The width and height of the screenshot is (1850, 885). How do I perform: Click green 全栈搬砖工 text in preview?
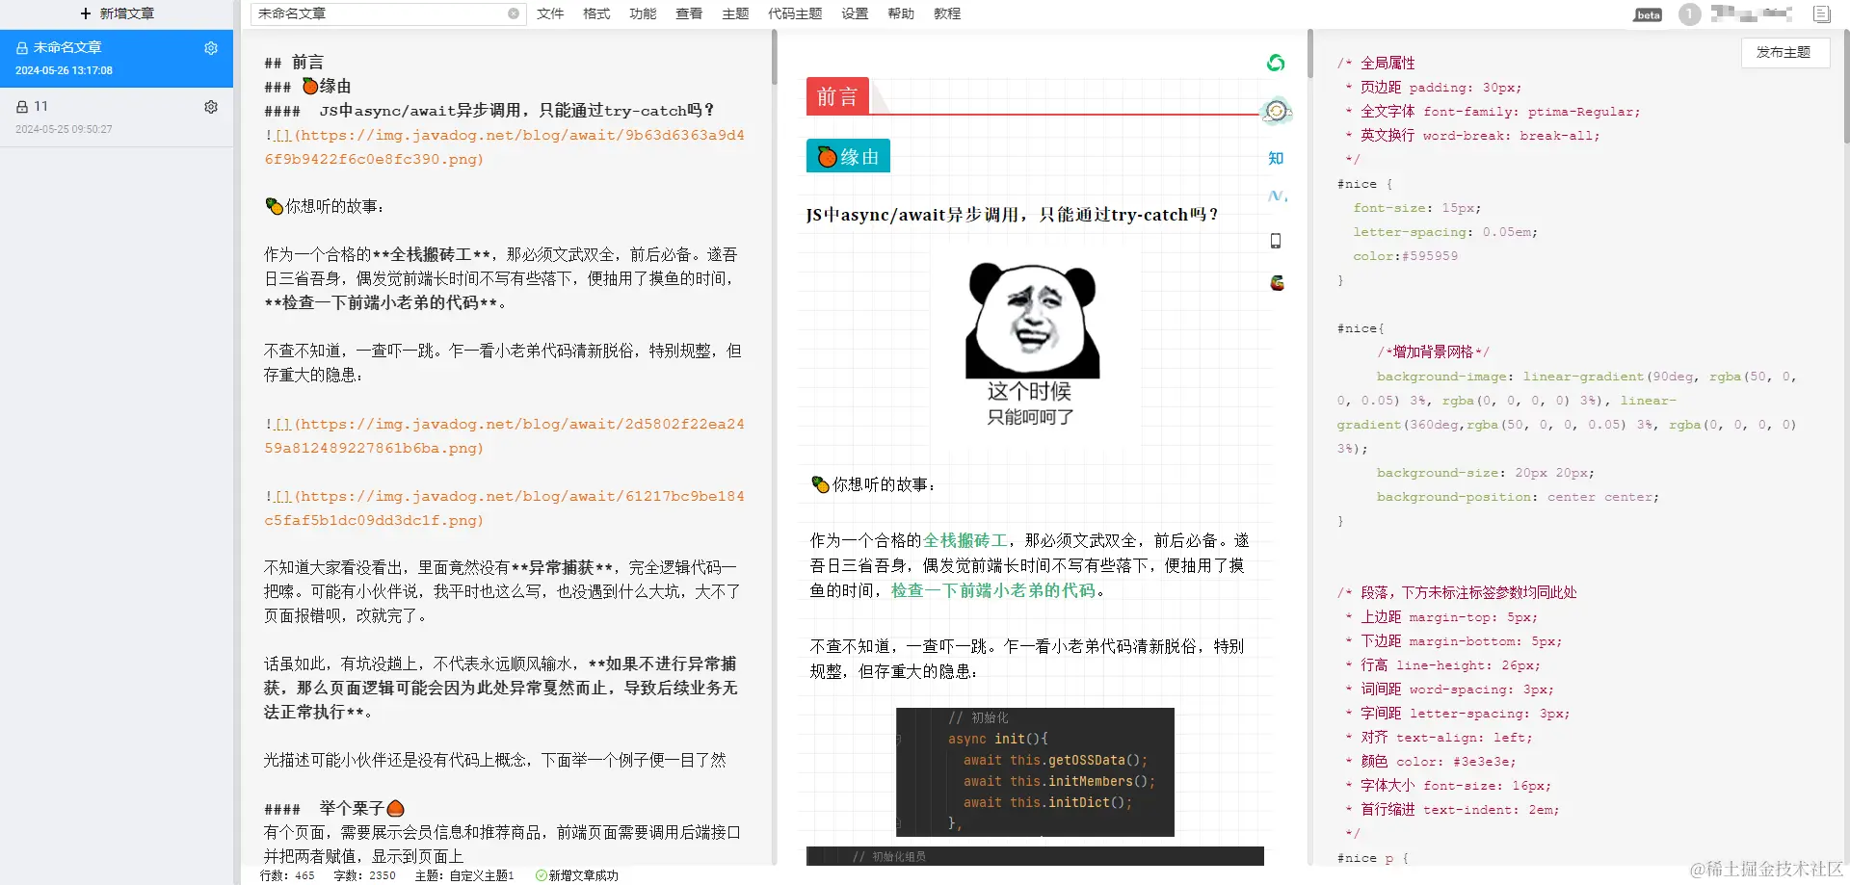click(965, 540)
